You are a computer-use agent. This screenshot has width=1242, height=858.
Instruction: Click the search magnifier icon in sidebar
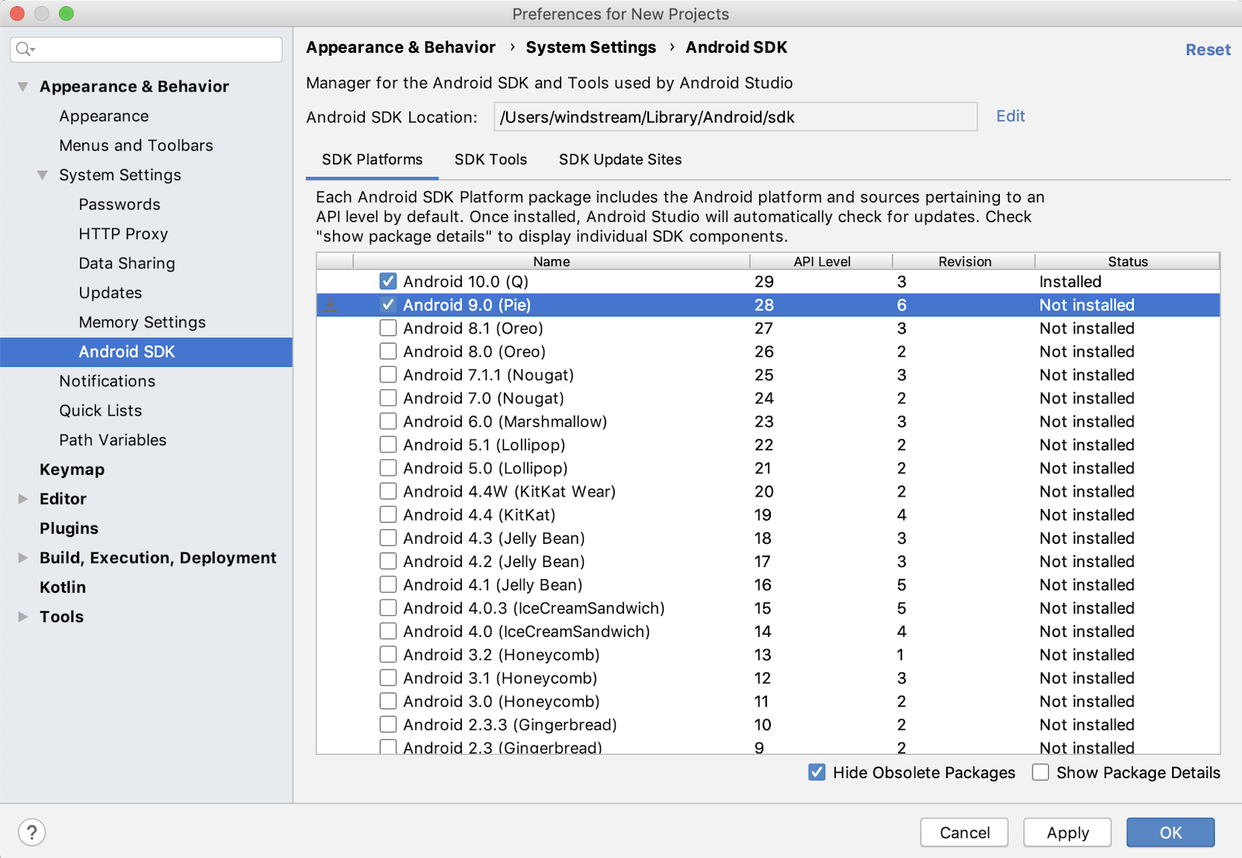[24, 50]
